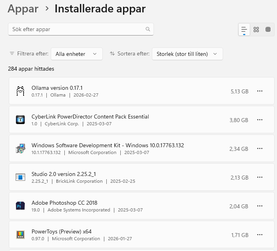
Task: Select Studio 2.0 version 2.25.2_1 name
Action: (x=64, y=174)
